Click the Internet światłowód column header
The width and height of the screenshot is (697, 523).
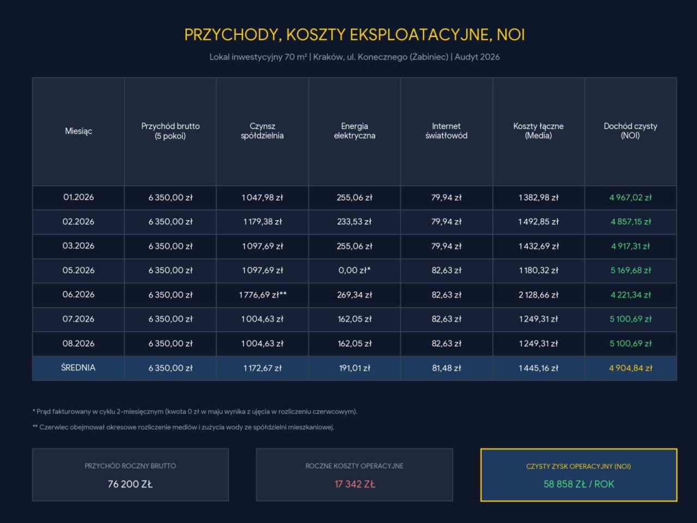447,131
